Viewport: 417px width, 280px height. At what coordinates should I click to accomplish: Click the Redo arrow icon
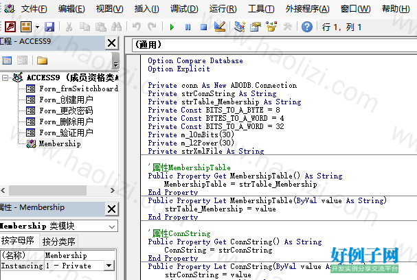152,27
